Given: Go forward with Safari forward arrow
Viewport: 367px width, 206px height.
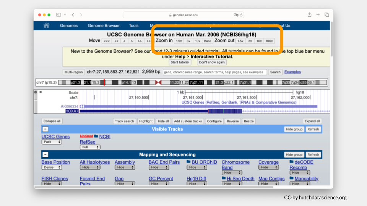Looking at the screenshot, I should 81,15.
